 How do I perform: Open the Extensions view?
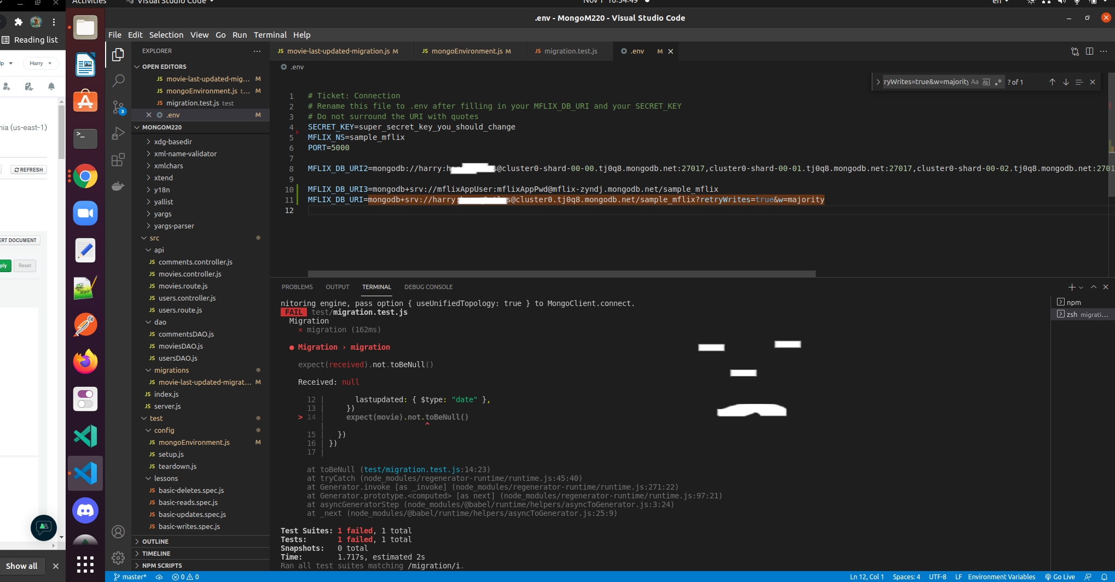(118, 160)
